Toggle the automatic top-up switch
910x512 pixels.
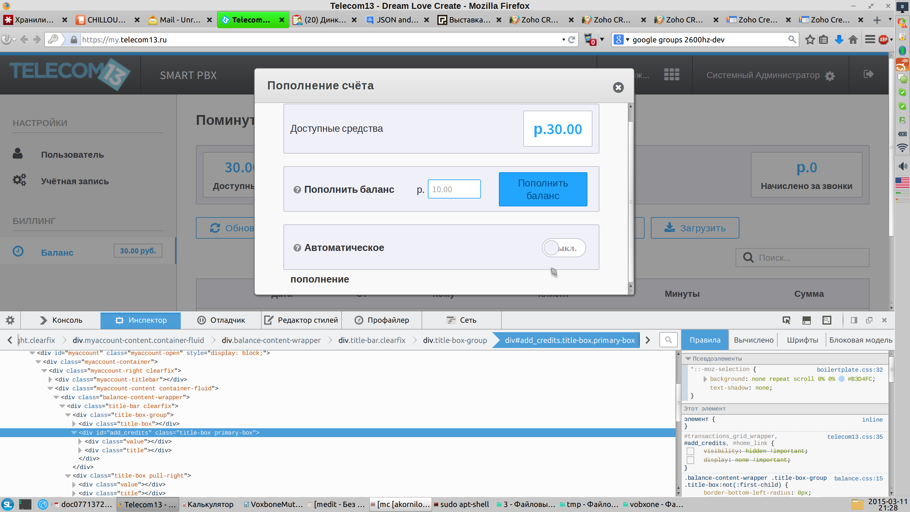pyautogui.click(x=564, y=248)
